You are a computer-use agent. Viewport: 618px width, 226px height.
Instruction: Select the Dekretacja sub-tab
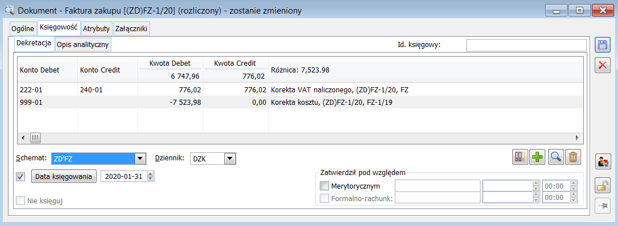pyautogui.click(x=34, y=44)
